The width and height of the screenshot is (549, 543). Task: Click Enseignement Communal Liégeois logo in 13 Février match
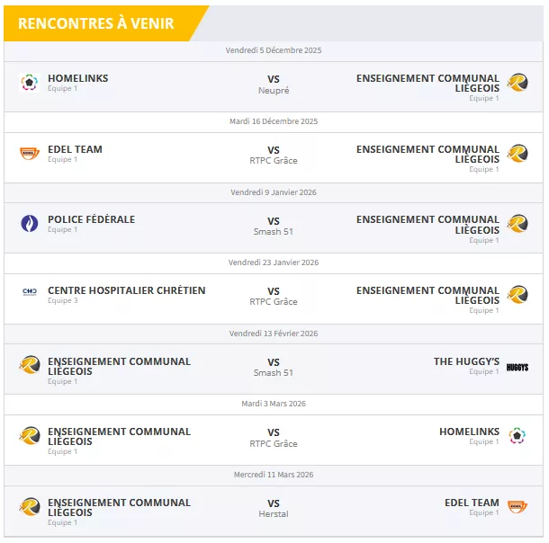(29, 366)
